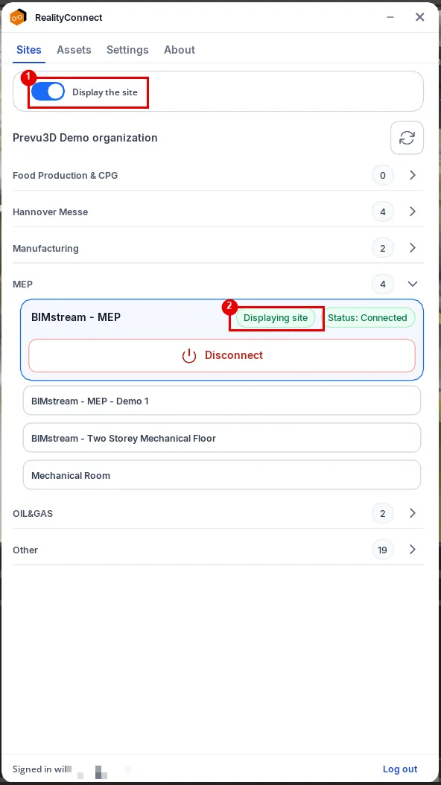
Task: Select BIMstream - Two Storey Mechanical Floor site
Action: (222, 438)
